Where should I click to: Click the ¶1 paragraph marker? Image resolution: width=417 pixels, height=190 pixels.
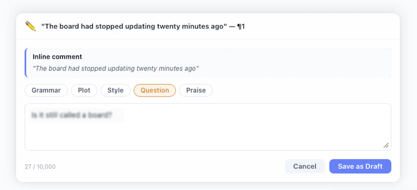(x=241, y=26)
